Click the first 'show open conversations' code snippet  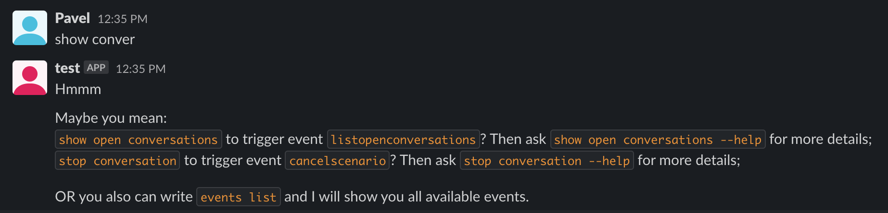pos(139,140)
